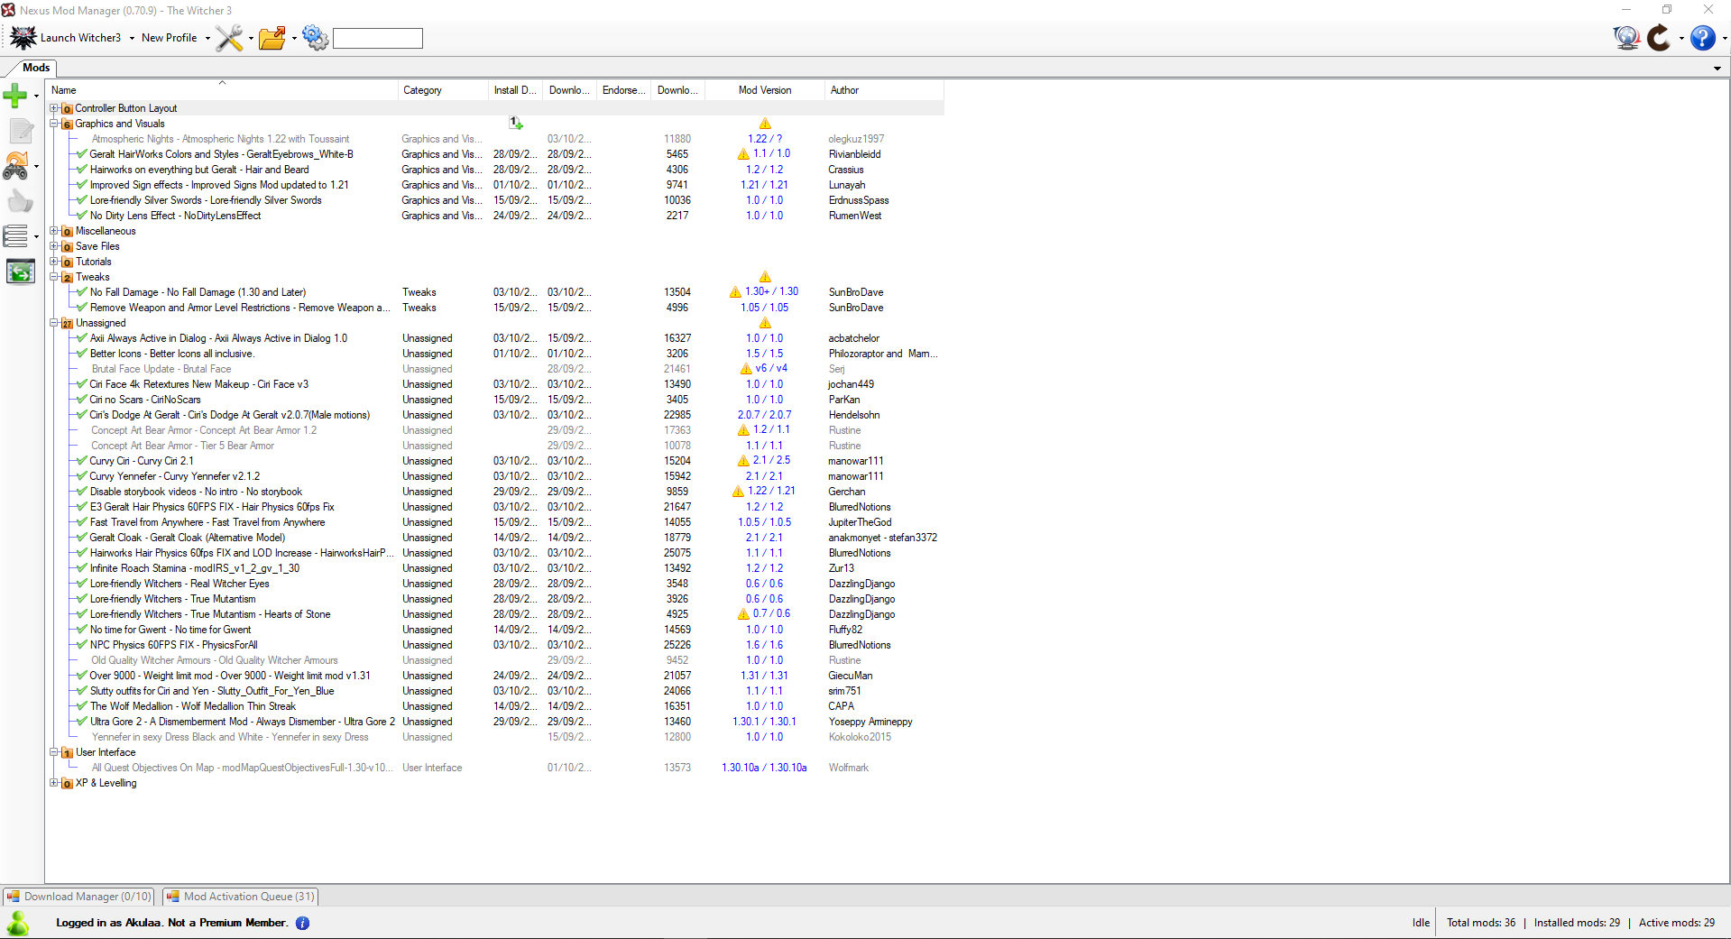Click the new file icon in Graphics and Visuals row
This screenshot has height=939, width=1731.
coord(516,123)
